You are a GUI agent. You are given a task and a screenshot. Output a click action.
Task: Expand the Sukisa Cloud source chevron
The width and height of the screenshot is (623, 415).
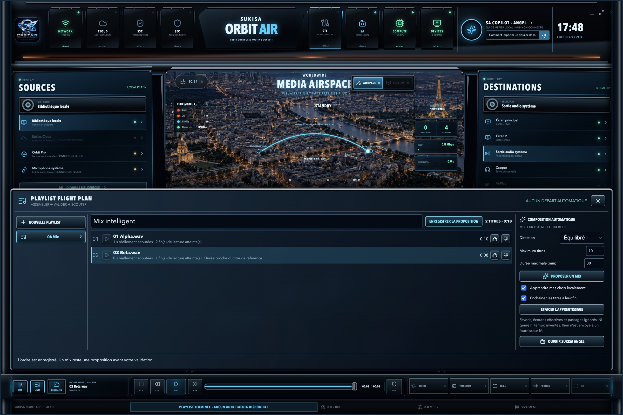click(x=142, y=138)
